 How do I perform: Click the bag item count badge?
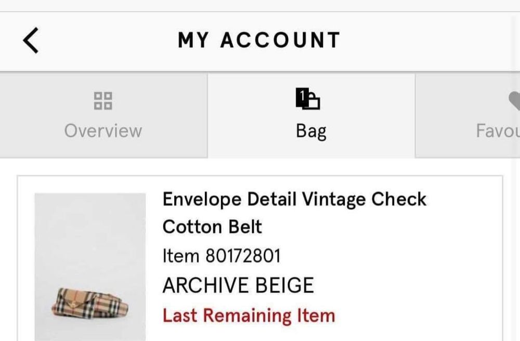tap(302, 97)
